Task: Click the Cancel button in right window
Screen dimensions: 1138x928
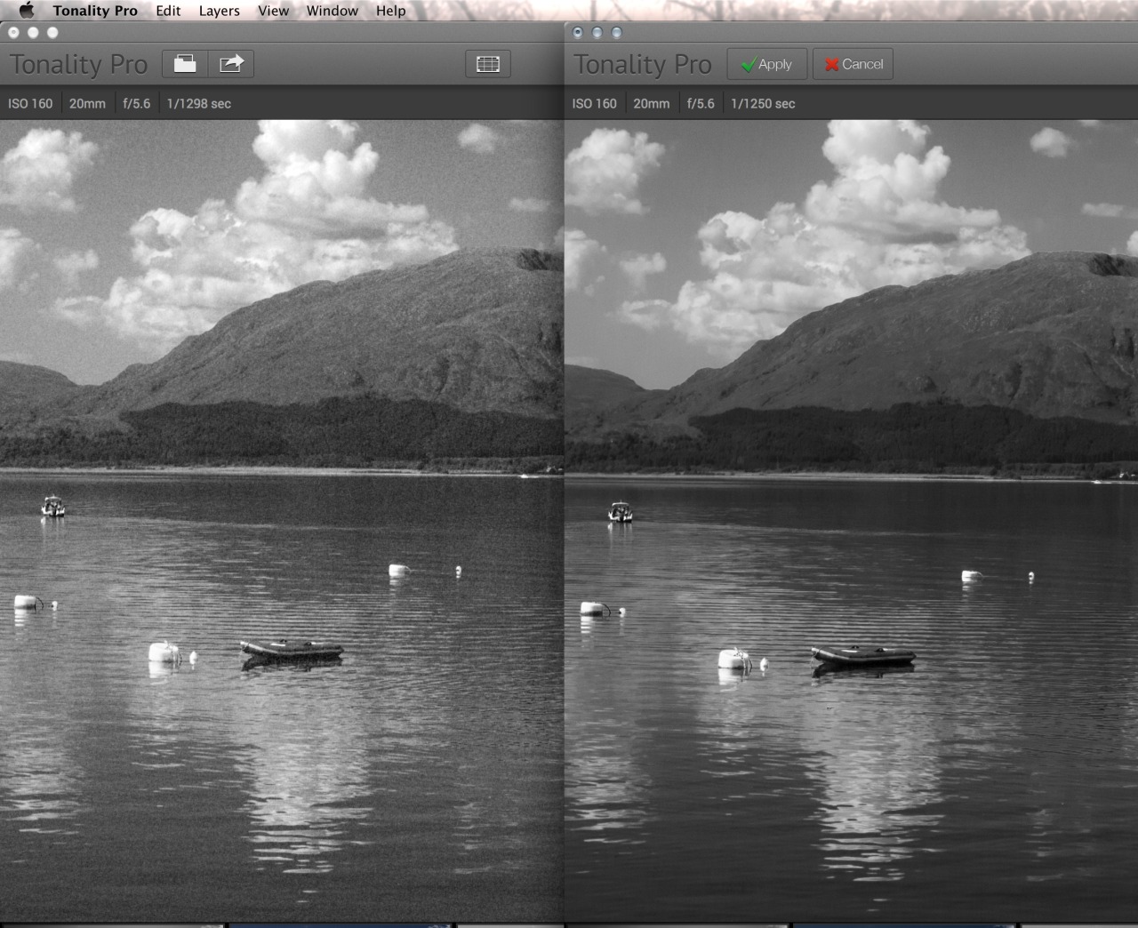Action: coord(853,64)
